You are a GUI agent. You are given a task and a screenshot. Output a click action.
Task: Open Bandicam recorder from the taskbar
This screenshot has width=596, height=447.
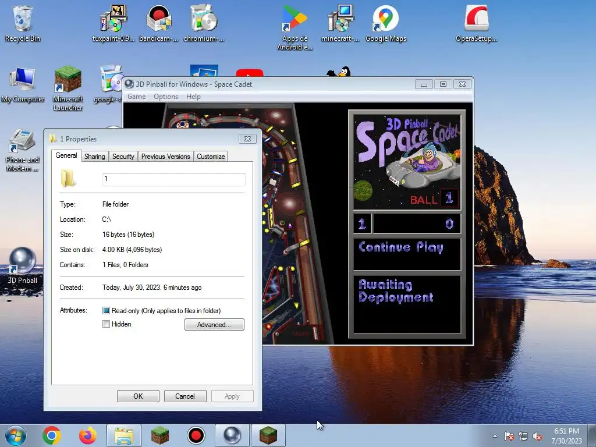(x=196, y=435)
